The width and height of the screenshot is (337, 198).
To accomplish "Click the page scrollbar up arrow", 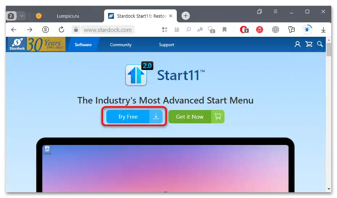I will [329, 40].
